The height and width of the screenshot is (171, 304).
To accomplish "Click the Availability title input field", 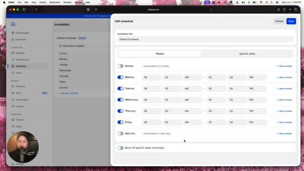I will pos(205,39).
